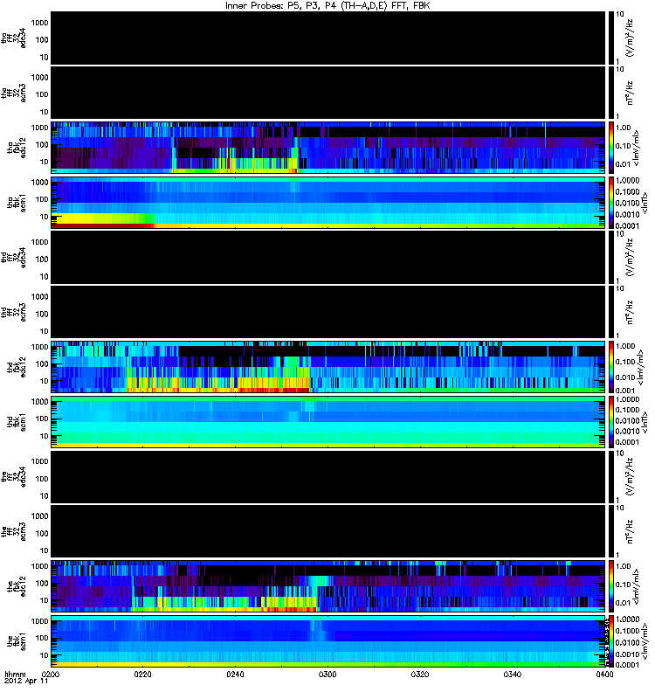Select the the fff 32 scm3 spectrogram panel
The image size is (655, 699).
tap(328, 531)
